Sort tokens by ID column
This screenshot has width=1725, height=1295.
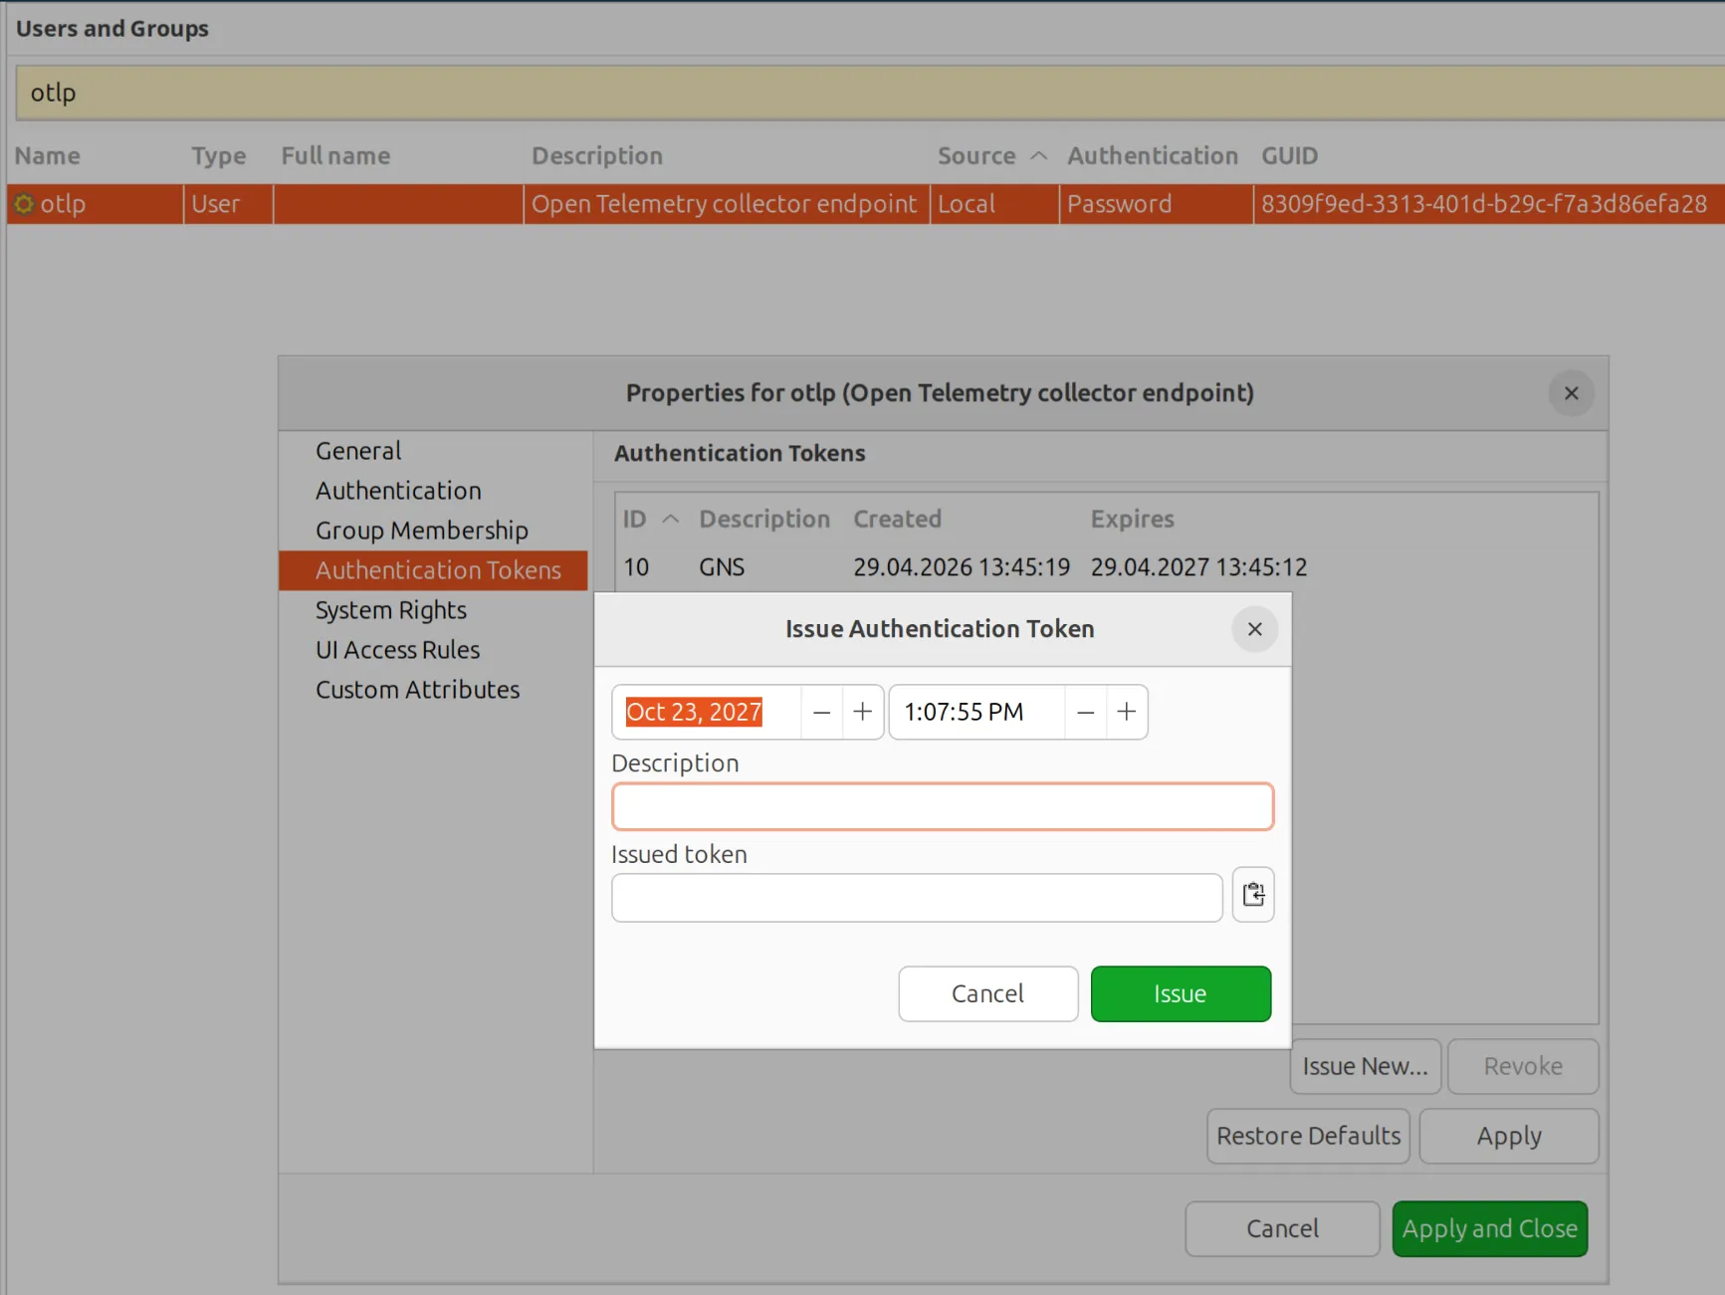pyautogui.click(x=651, y=519)
